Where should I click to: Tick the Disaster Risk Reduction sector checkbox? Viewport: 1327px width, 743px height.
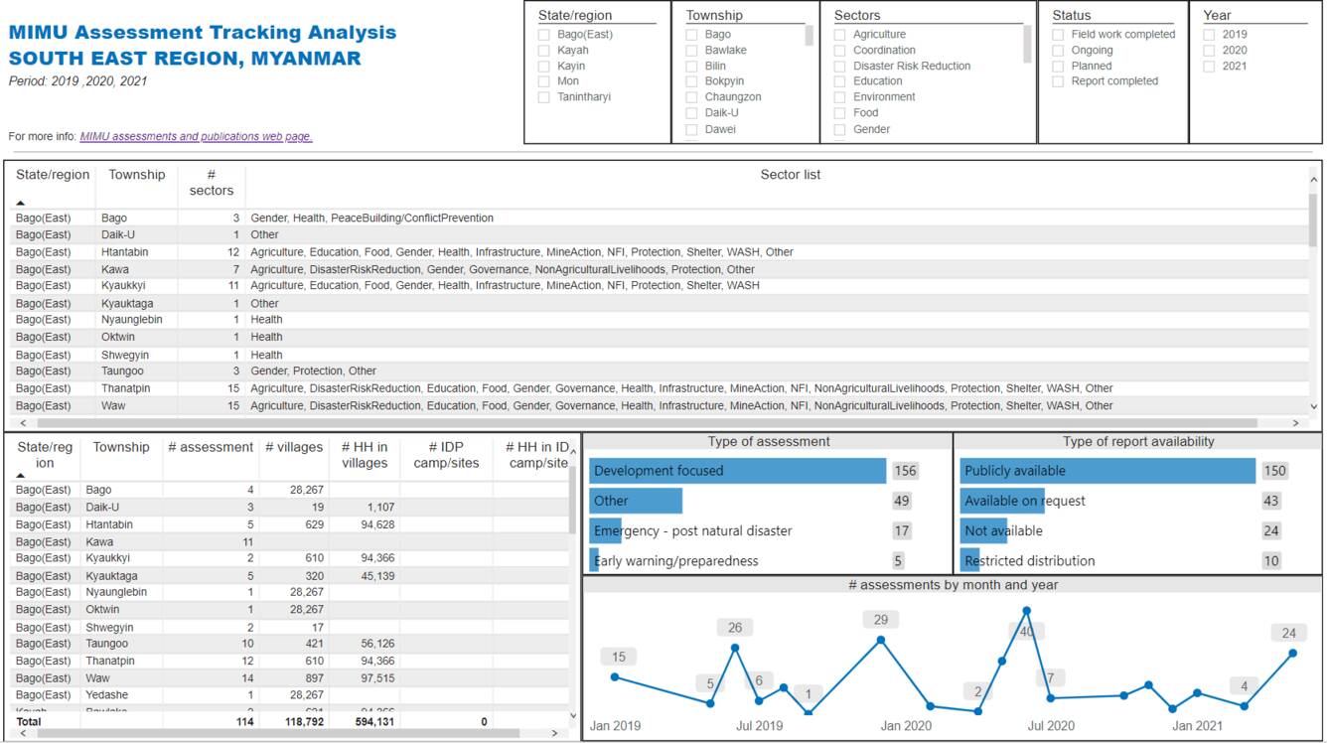point(839,67)
